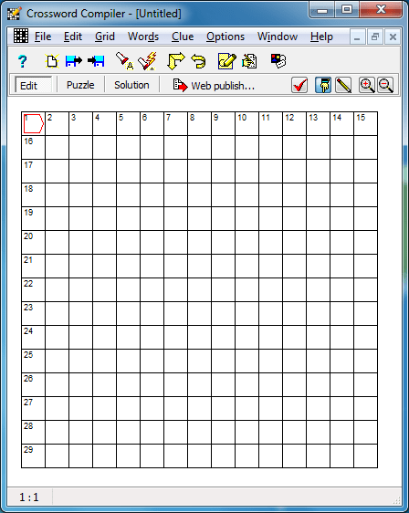This screenshot has height=513, width=409.
Task: Open the Words menu
Action: 143,37
